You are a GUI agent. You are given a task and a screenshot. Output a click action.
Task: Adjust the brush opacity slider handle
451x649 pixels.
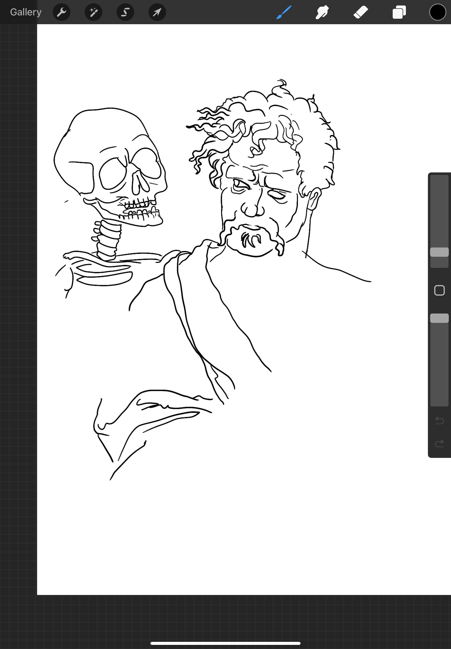(x=439, y=318)
